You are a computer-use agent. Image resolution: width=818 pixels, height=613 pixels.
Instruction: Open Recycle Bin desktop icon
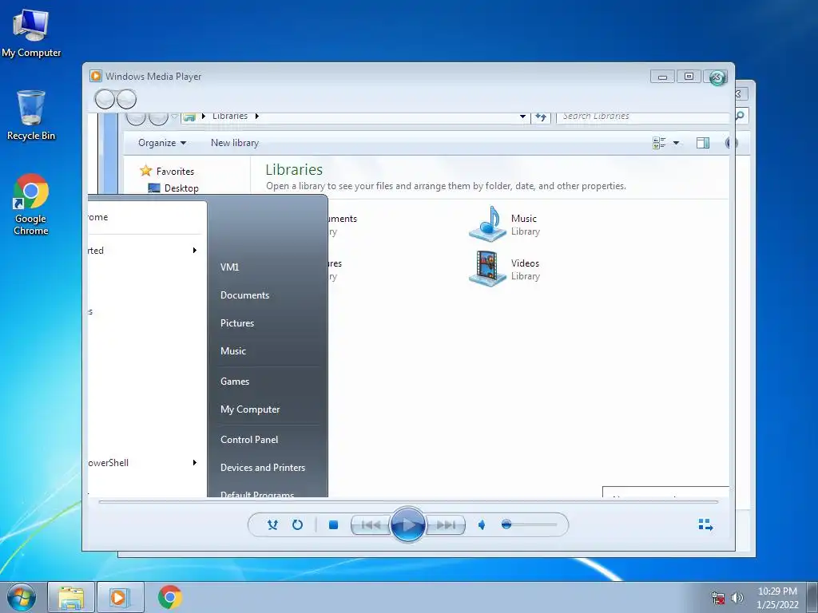[31, 115]
